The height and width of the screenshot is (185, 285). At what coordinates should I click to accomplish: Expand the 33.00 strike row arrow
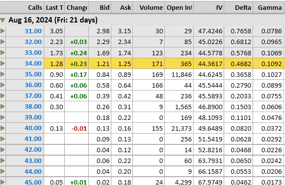tap(2, 52)
